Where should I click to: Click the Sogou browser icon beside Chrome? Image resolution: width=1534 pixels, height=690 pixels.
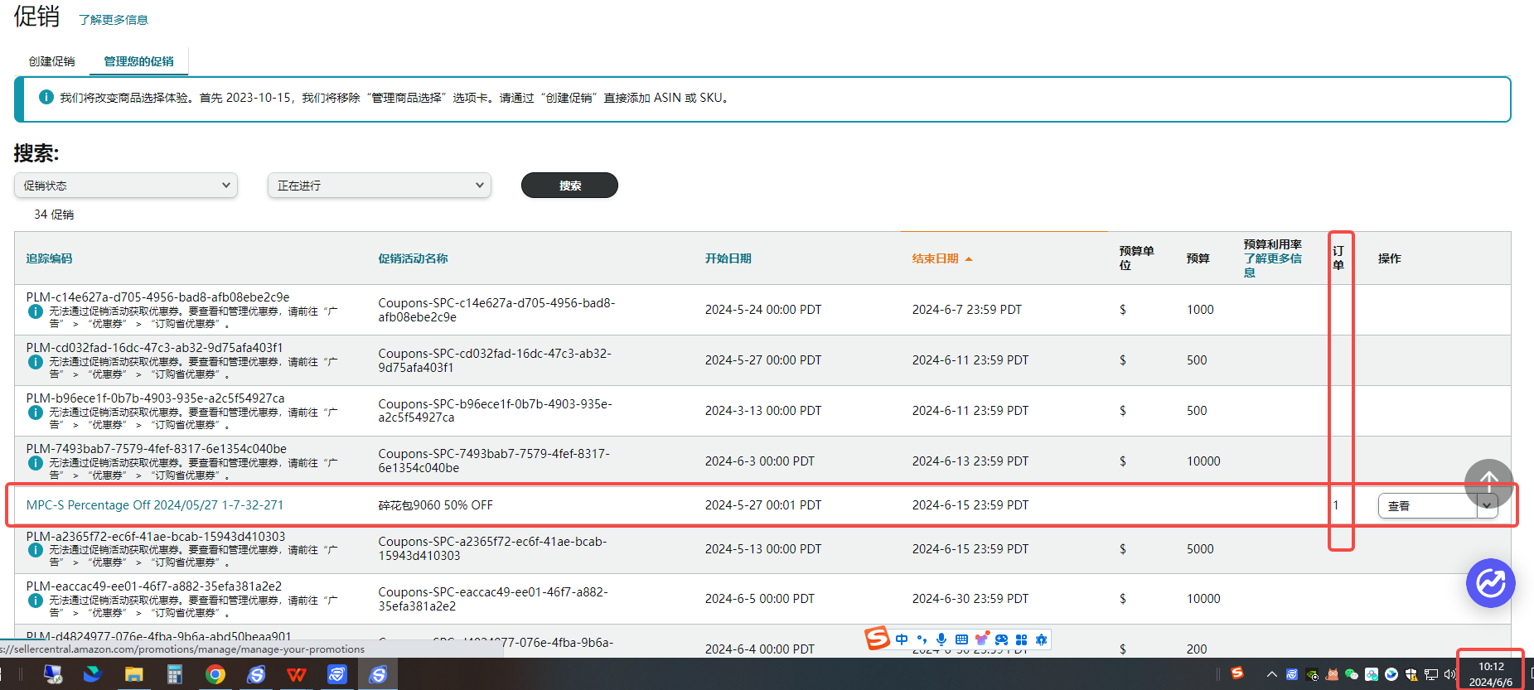256,674
